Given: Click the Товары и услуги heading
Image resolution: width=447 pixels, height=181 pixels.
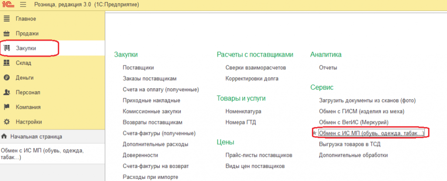Looking at the screenshot, I should point(241,98).
